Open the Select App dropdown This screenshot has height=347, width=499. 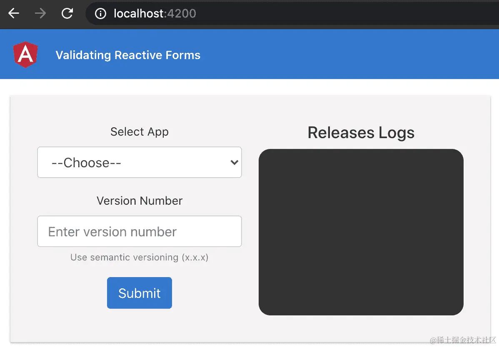pyautogui.click(x=140, y=162)
